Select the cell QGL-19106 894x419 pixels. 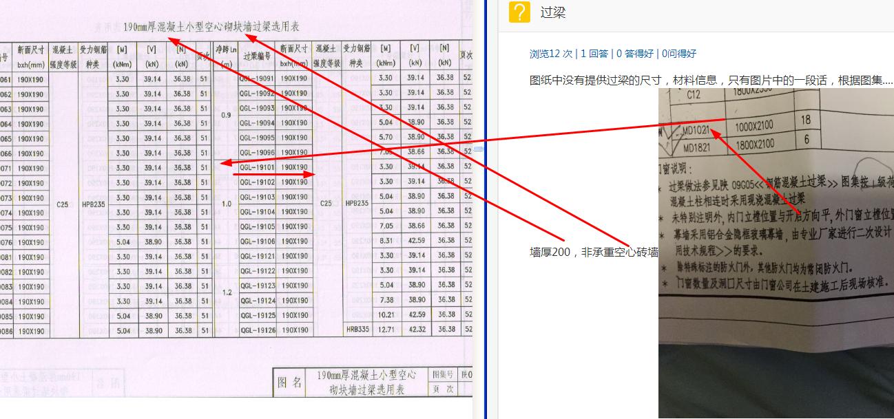pyautogui.click(x=257, y=241)
